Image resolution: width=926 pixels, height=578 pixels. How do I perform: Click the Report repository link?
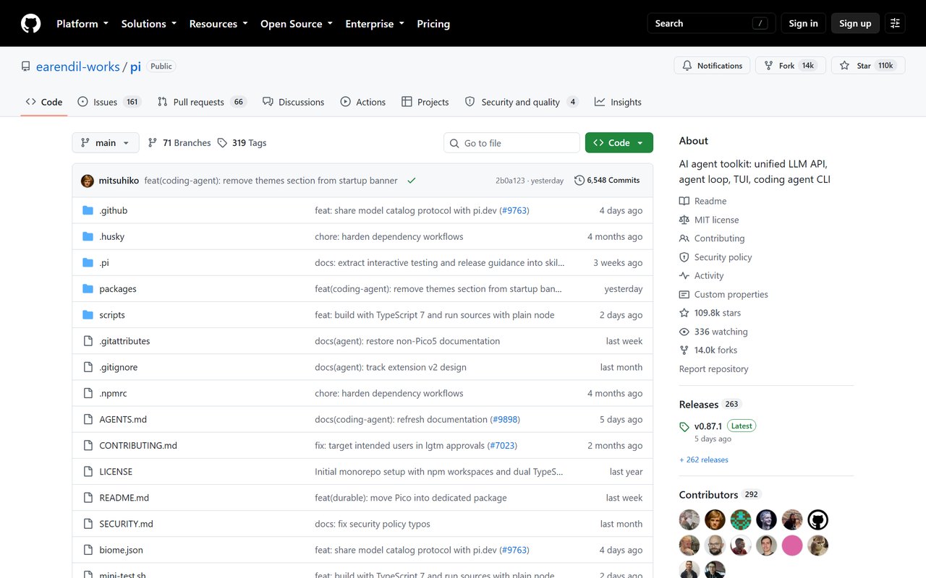[713, 369]
